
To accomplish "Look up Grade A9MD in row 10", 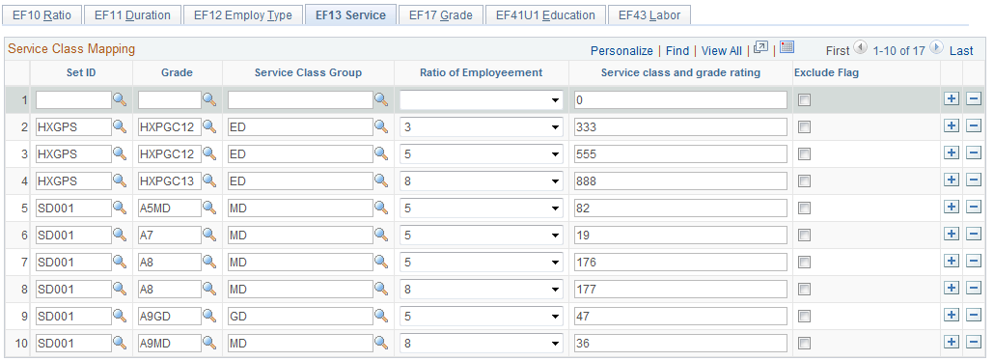I will (x=209, y=344).
